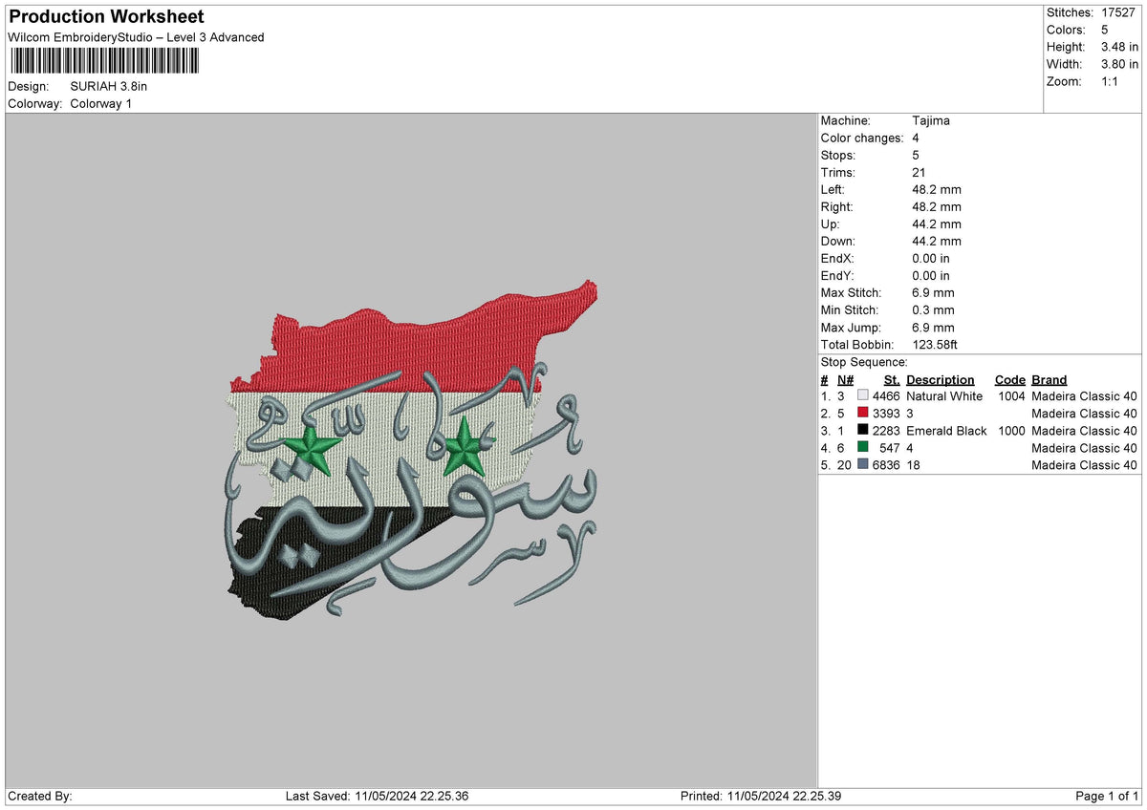Image resolution: width=1147 pixels, height=810 pixels.
Task: Click the 'Max Jump:' label
Action: click(850, 328)
